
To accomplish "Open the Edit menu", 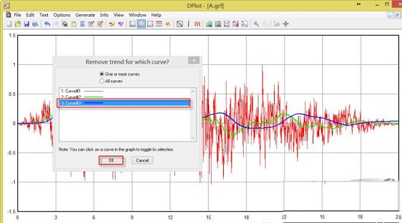I will [x=30, y=15].
